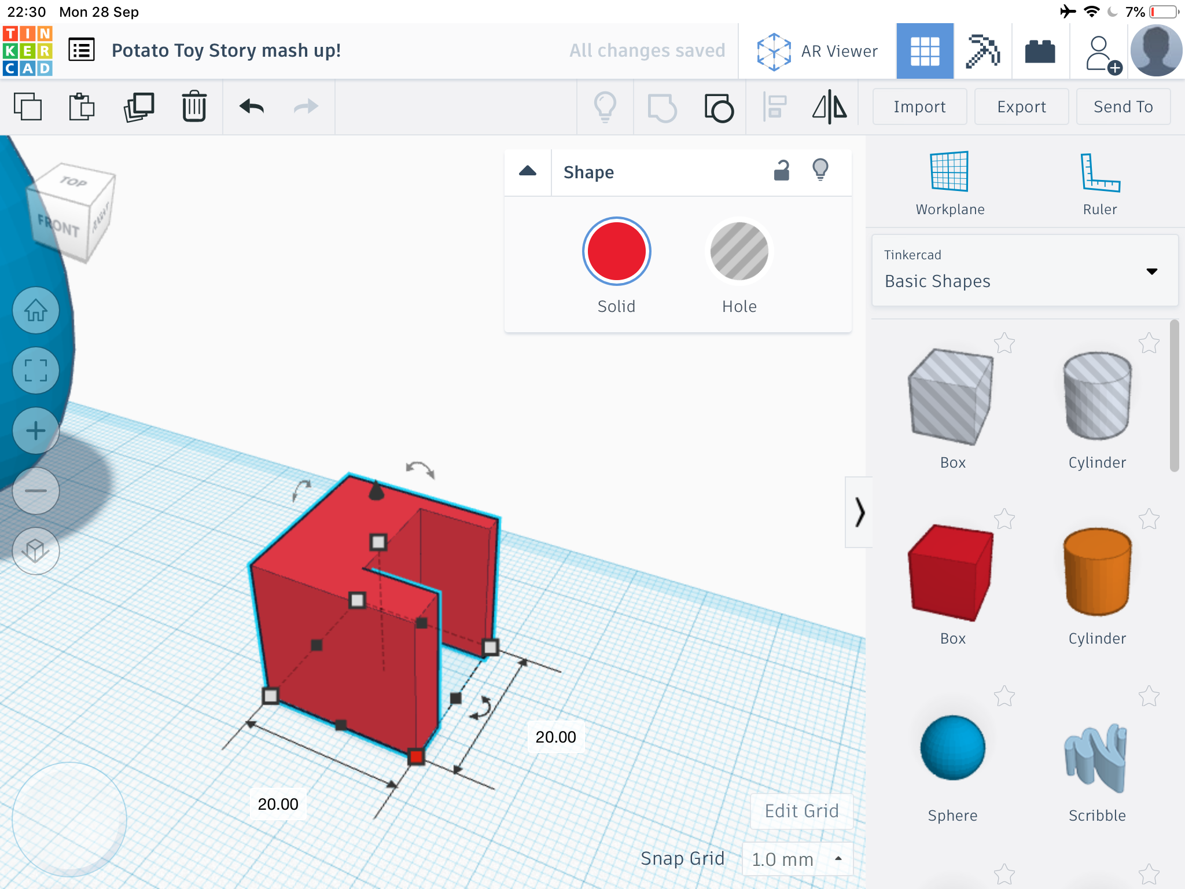This screenshot has height=889, width=1185.
Task: Click the Fit all in view button
Action: pos(36,370)
